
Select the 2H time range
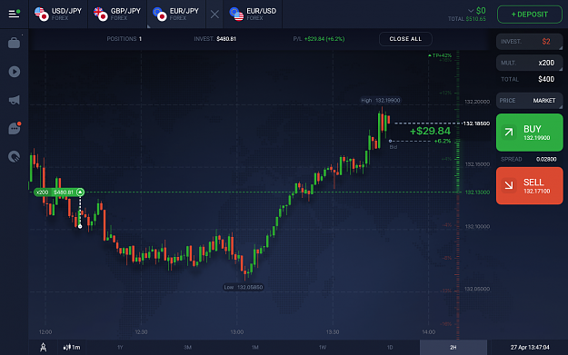453,347
